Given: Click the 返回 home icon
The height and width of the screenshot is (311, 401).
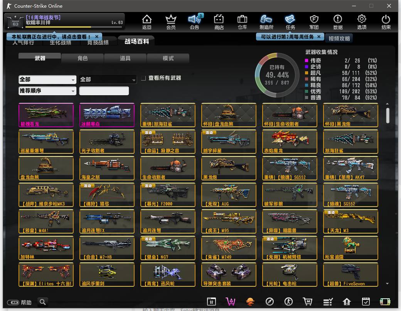Looking at the screenshot, I should [x=147, y=22].
